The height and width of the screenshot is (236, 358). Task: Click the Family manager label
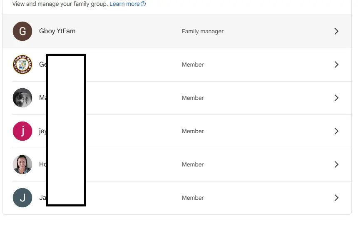point(202,31)
